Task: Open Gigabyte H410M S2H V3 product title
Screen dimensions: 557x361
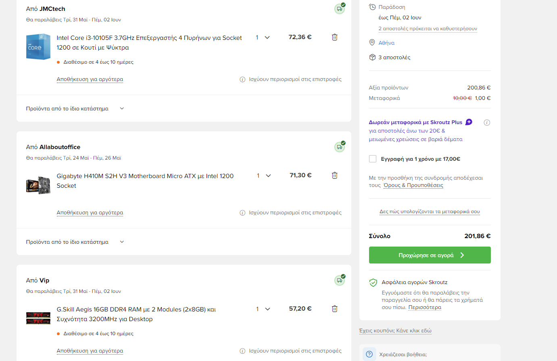Action: pos(145,181)
